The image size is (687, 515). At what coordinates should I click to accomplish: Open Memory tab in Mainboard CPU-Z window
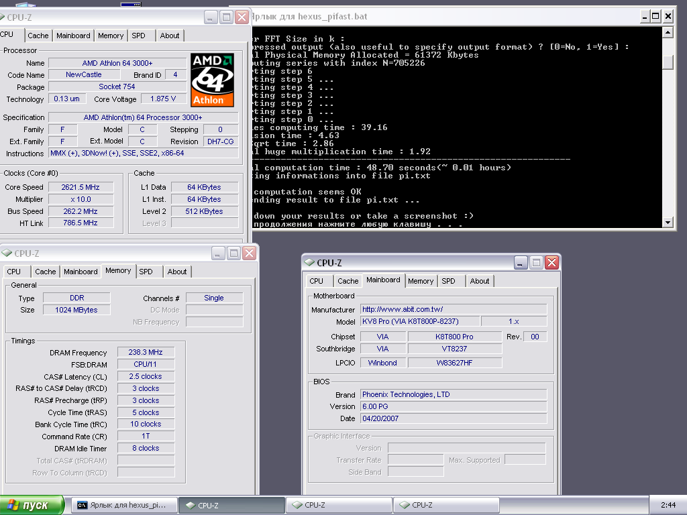(x=421, y=281)
